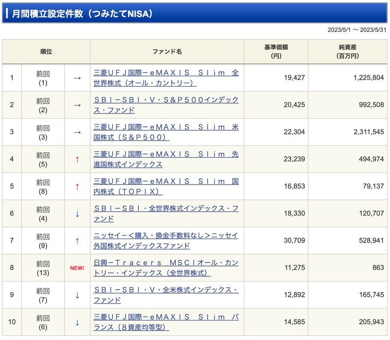Open eMAXIS Slim 米国株式（S&P500） link
Viewport: 390px width, 340px height.
166,132
